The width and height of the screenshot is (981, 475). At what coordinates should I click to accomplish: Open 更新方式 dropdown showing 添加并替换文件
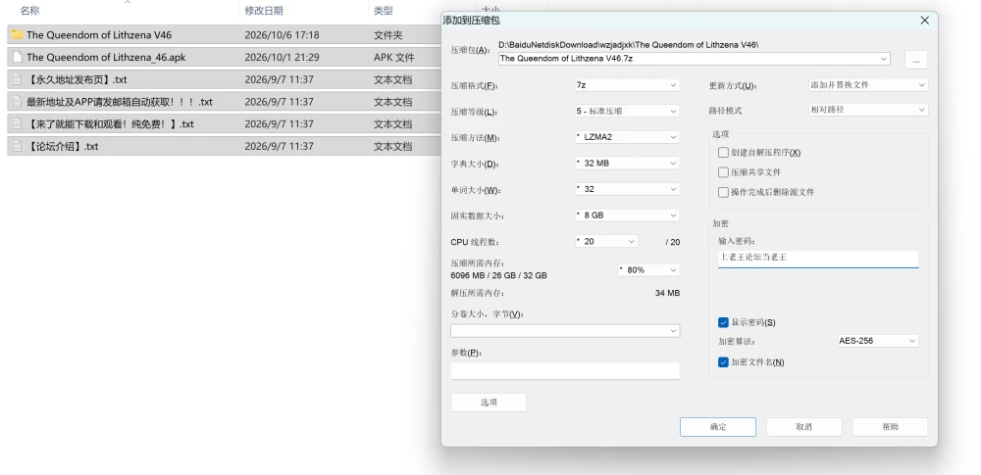868,85
